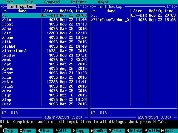Image resolution: width=178 pixels, height=133 pixels.
Task: Select the /media directory row
Action: [44, 55]
